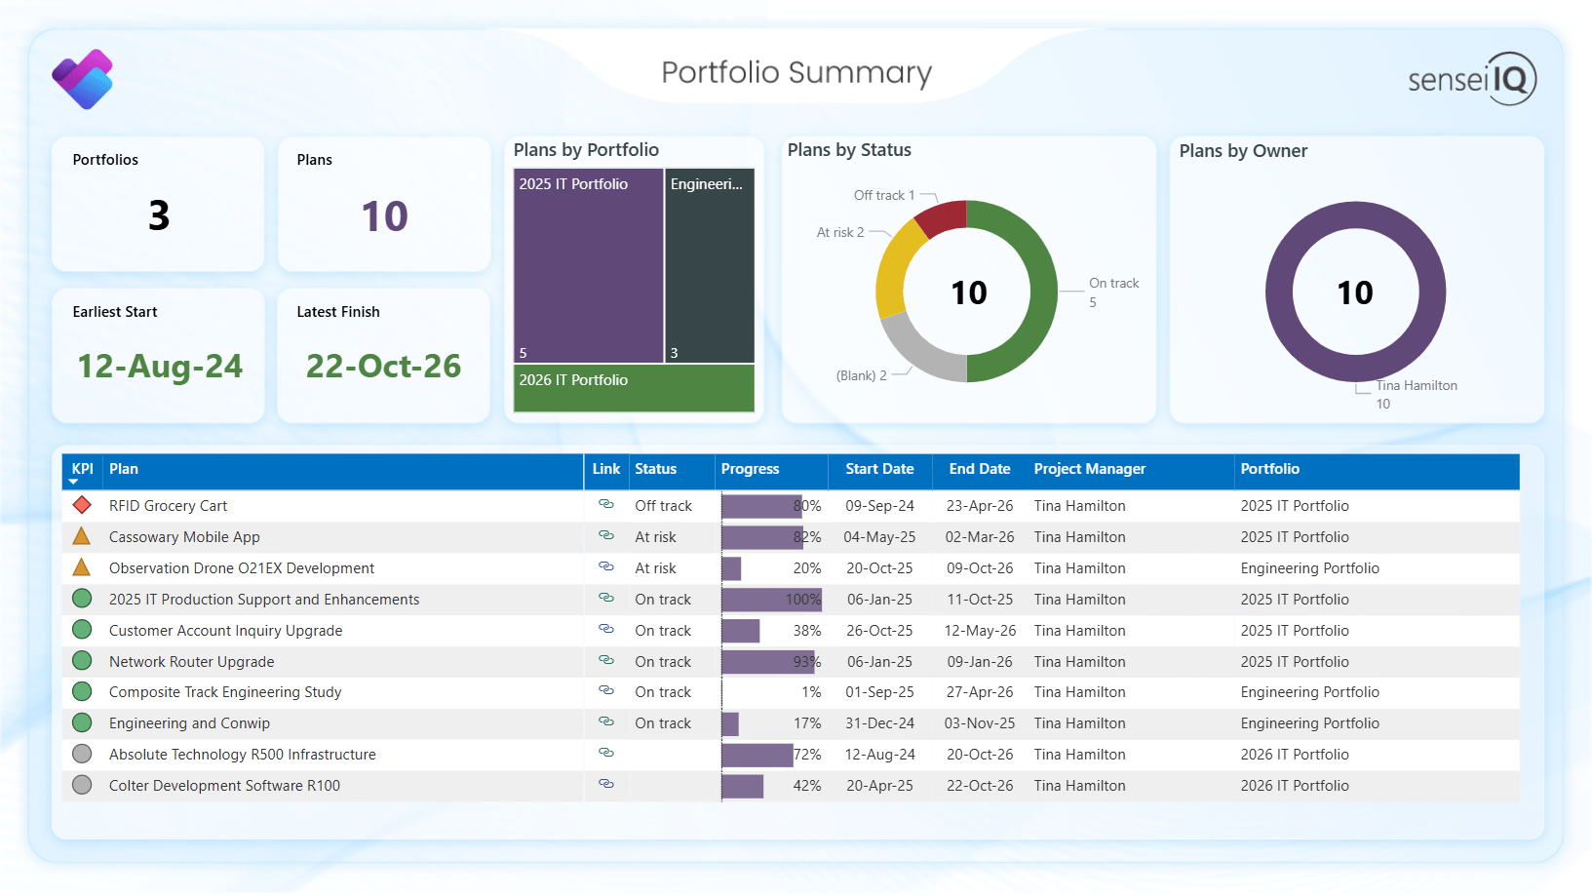Click the Sensei IQ logo

pos(1471,79)
